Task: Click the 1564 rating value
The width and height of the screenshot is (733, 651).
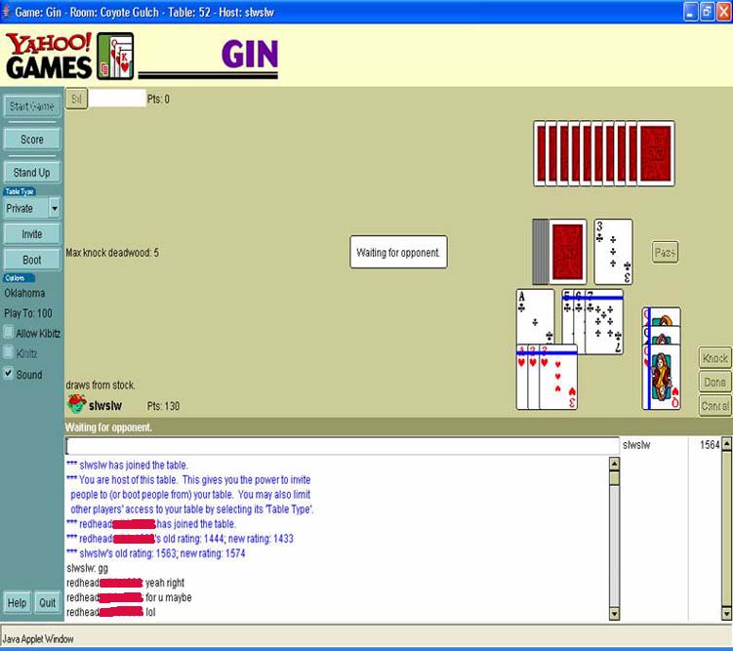Action: tap(710, 445)
